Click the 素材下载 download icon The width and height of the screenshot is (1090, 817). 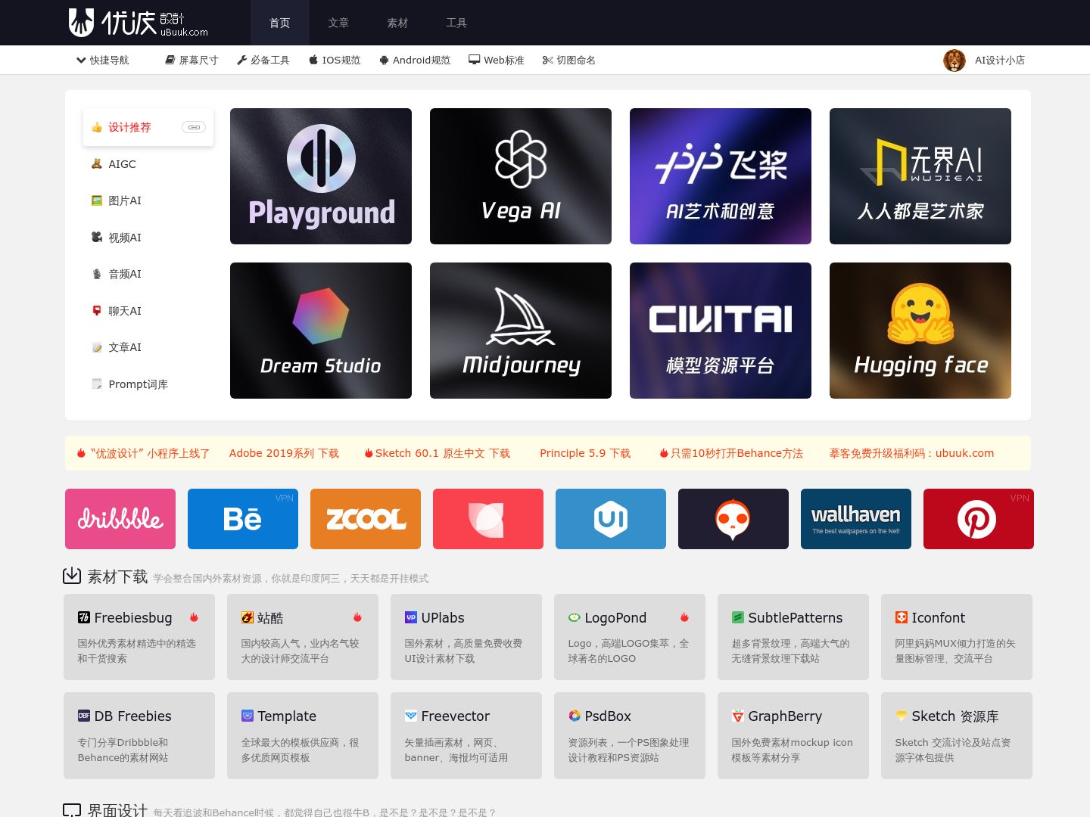pos(72,576)
